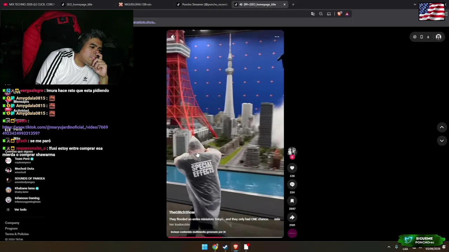This screenshot has height=252, width=449.
Task: Expand the Terms & Policies footer section
Action: click(x=17, y=234)
